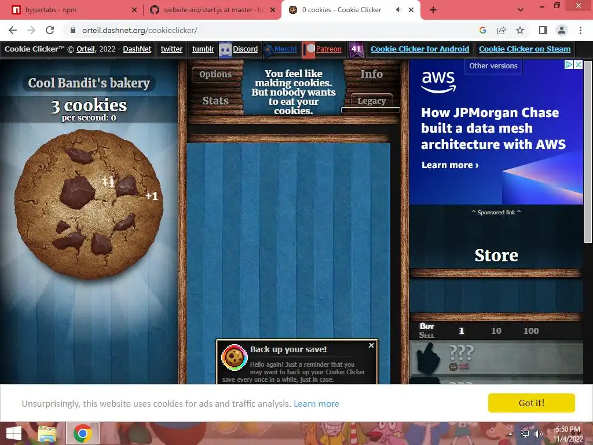The height and width of the screenshot is (445, 593).
Task: Click the AdChoices icon on ad
Action: pyautogui.click(x=569, y=65)
